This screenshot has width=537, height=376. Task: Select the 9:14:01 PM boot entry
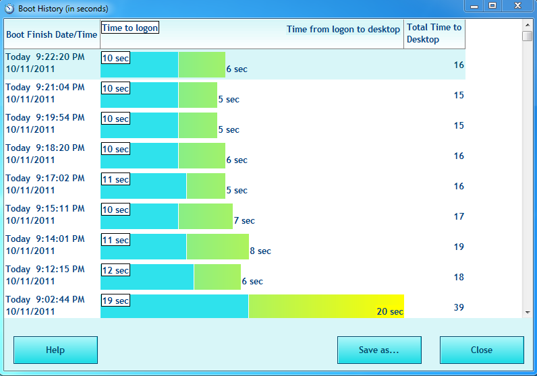coord(235,247)
